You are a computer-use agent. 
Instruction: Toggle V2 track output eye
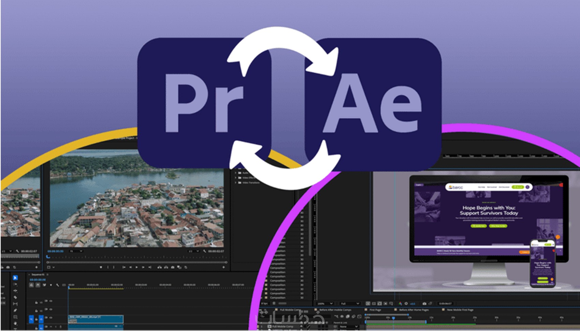click(x=51, y=309)
